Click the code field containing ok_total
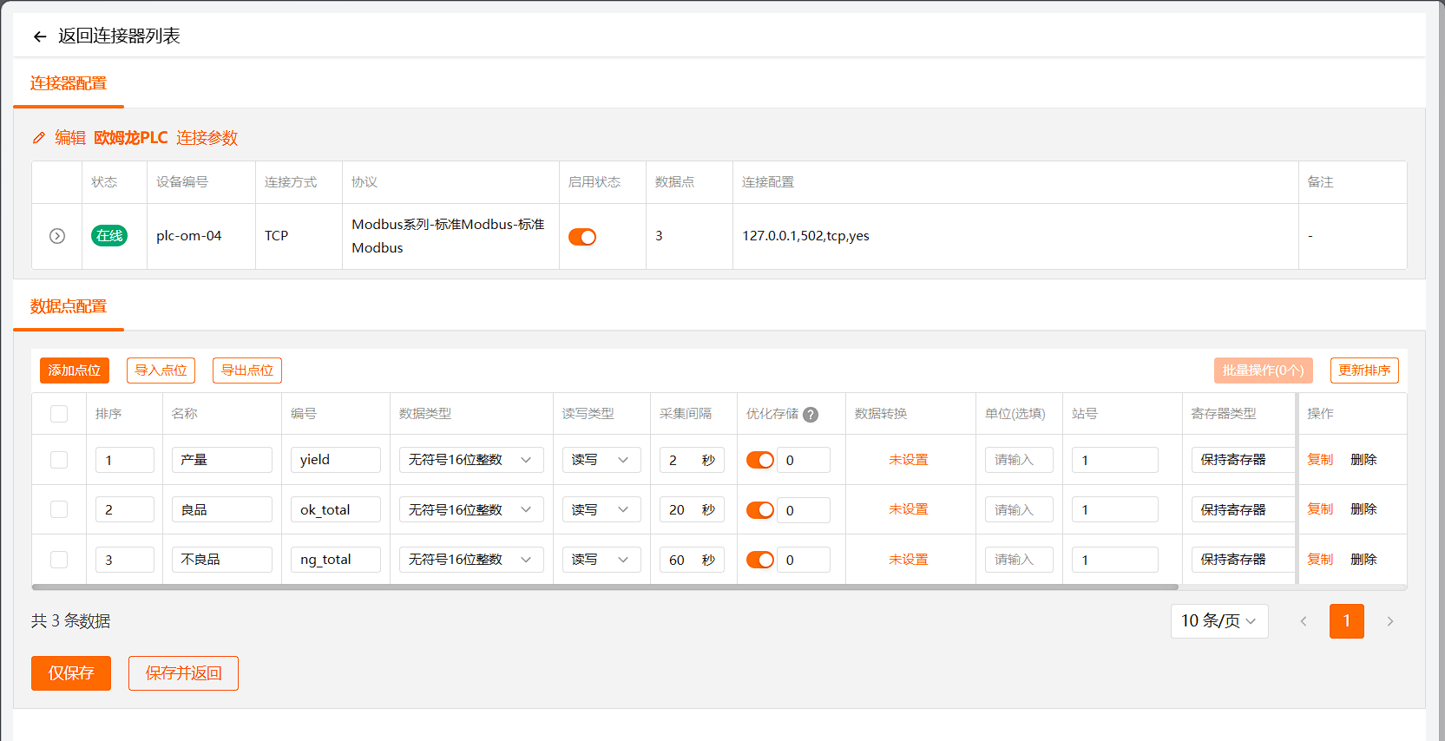This screenshot has width=1445, height=741. (x=336, y=509)
